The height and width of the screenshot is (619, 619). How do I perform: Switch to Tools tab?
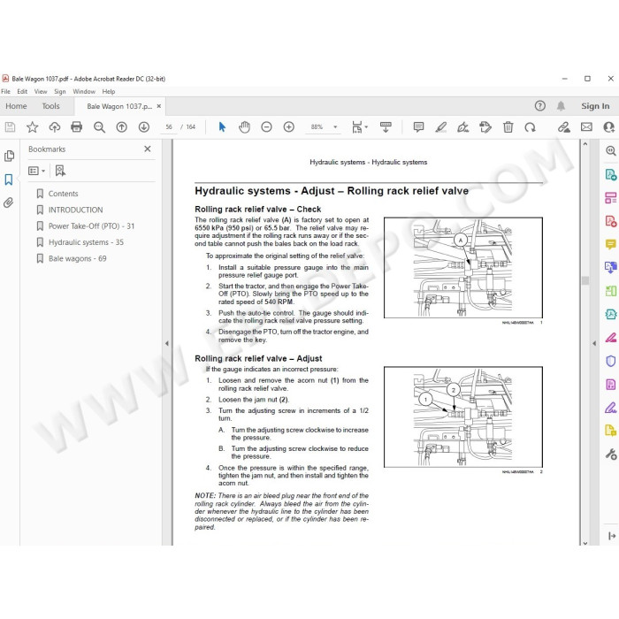[x=51, y=106]
